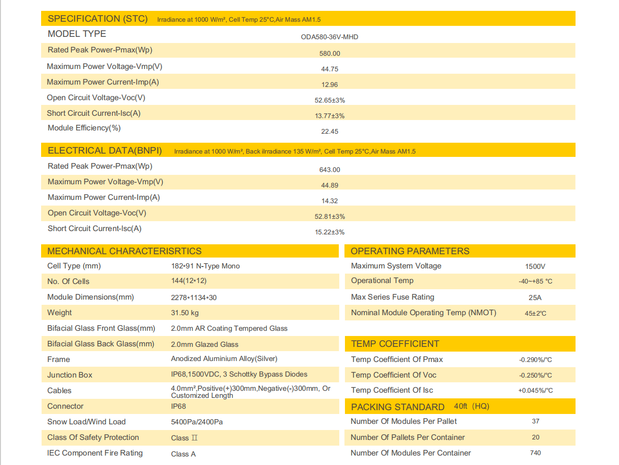Select the BNPI Imp value '14.32'

click(x=330, y=201)
